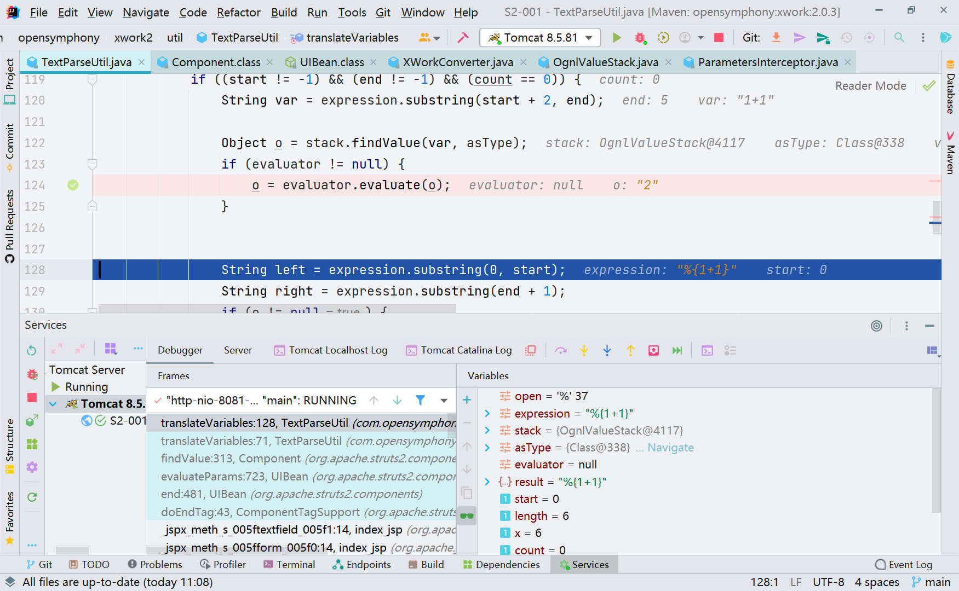Click the Step Over debugger icon
Image resolution: width=959 pixels, height=591 pixels.
(x=560, y=350)
